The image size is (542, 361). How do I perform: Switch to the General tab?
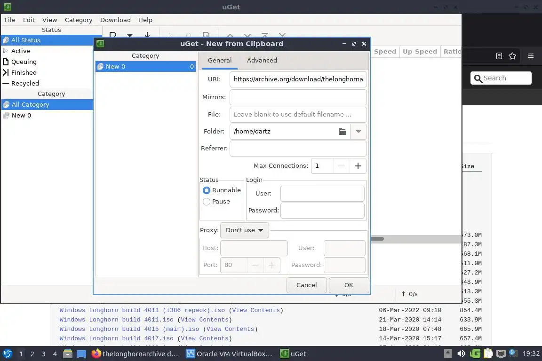coord(220,61)
